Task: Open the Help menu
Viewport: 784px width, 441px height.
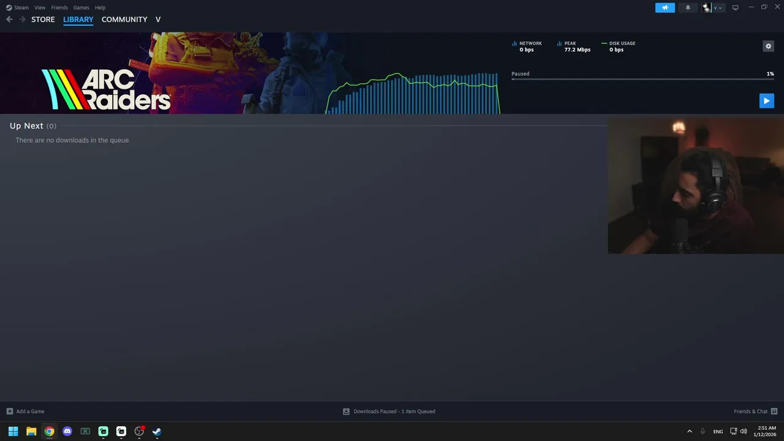Action: pos(100,7)
